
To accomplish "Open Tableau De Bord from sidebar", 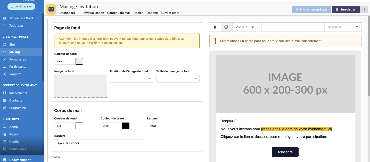I will [x=21, y=18].
